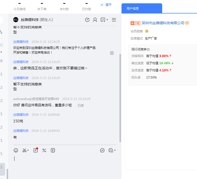Open the scheduled message dropdown

[115, 150]
